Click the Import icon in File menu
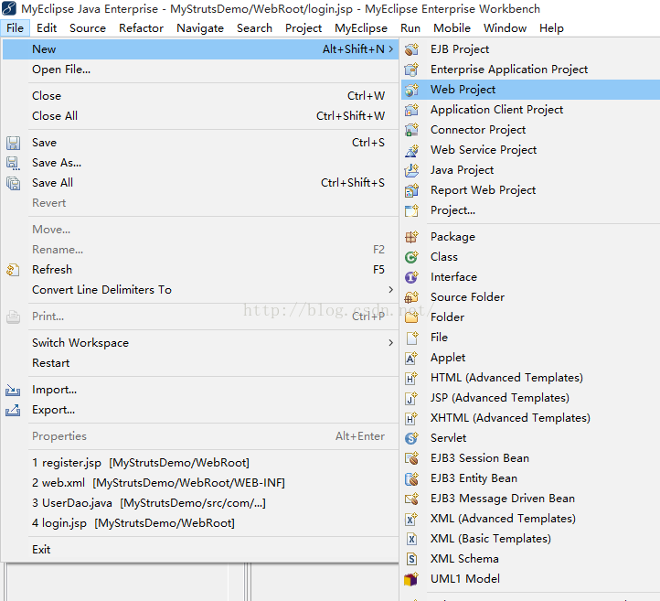The width and height of the screenshot is (660, 601). pos(13,390)
